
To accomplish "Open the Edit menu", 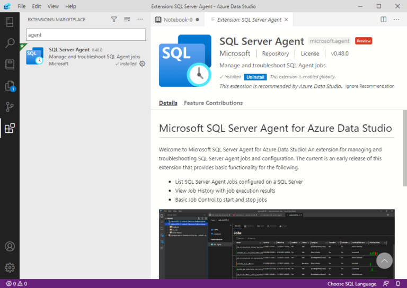I will [37, 6].
